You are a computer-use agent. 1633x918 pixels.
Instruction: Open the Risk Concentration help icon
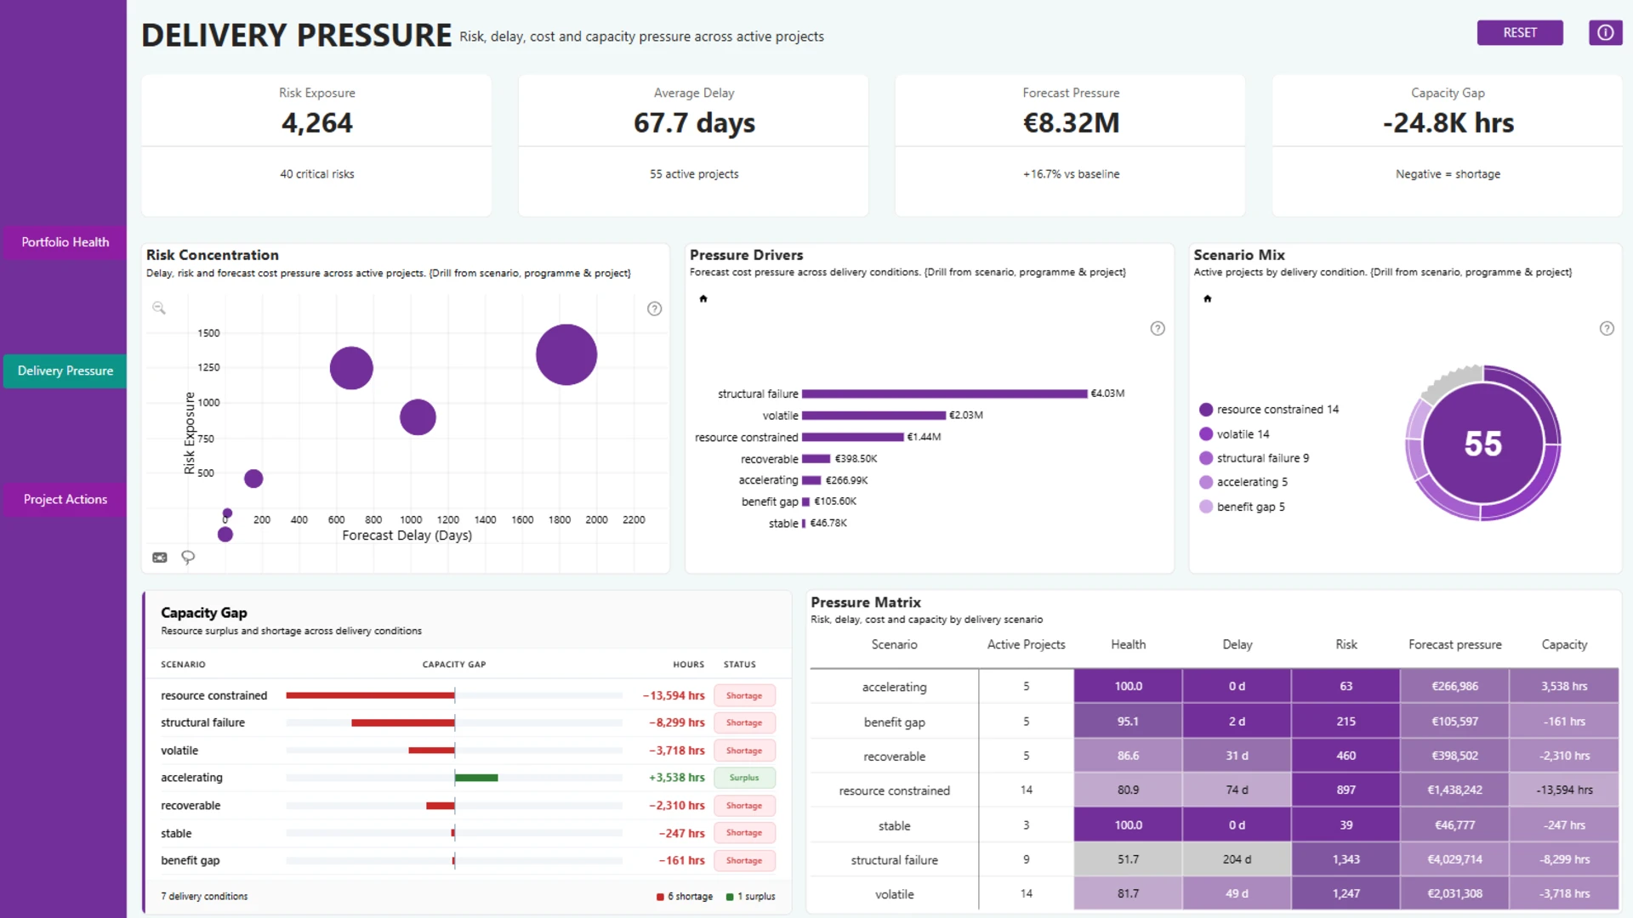tap(654, 309)
